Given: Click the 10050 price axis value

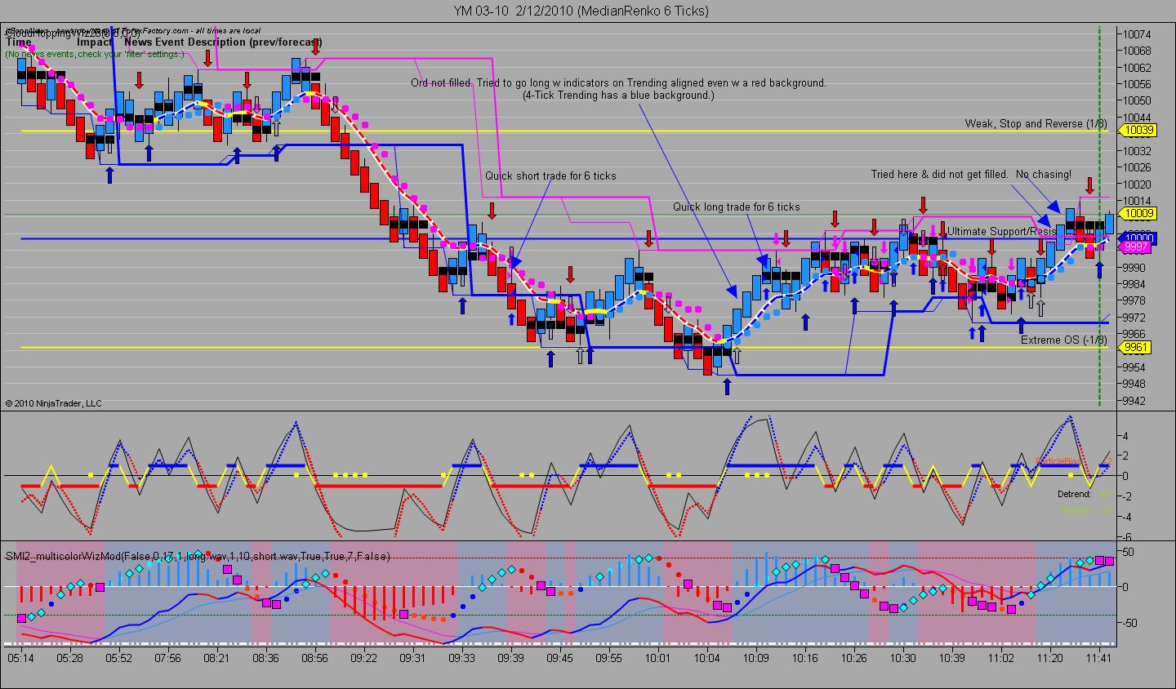Looking at the screenshot, I should click(1137, 101).
